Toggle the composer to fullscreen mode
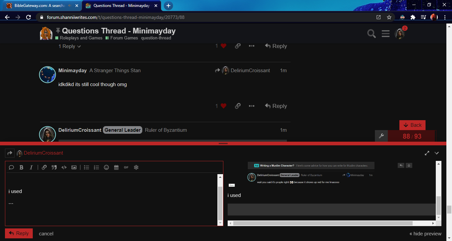This screenshot has width=452, height=241. [427, 153]
